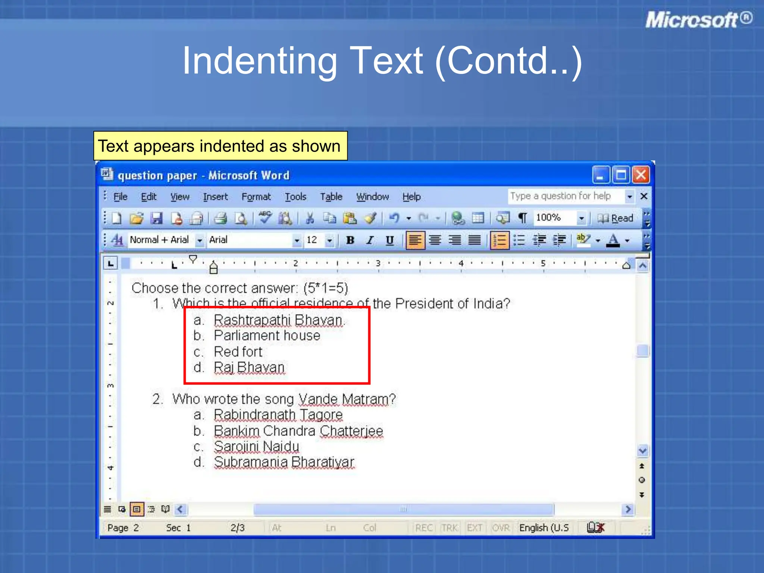Open Highlight color dropdown arrow
Viewport: 764px width, 573px height.
click(598, 241)
